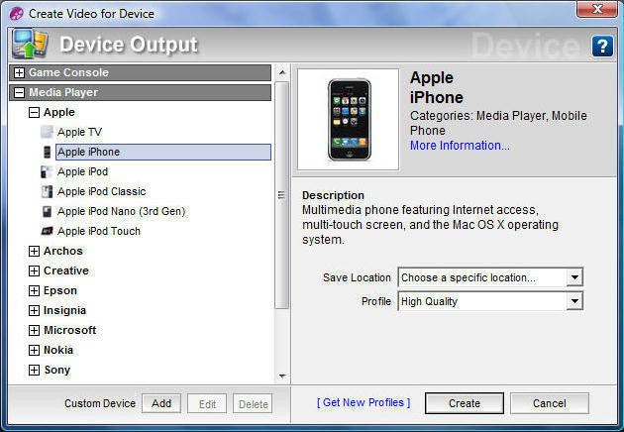Click the Apple iPhone device icon in the tree

tap(47, 152)
